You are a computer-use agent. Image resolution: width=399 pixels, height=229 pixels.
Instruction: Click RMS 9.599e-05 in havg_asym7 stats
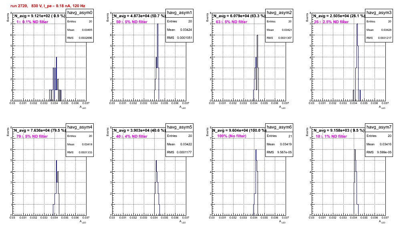(x=379, y=152)
